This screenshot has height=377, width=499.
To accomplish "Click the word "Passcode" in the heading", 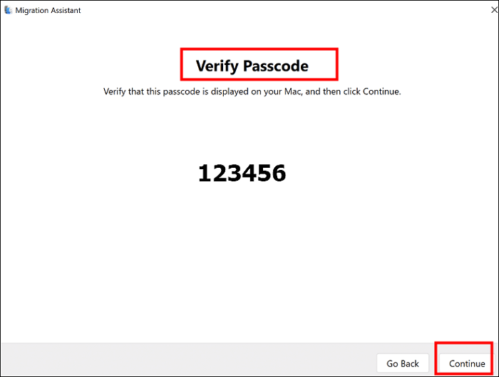I will tap(275, 66).
